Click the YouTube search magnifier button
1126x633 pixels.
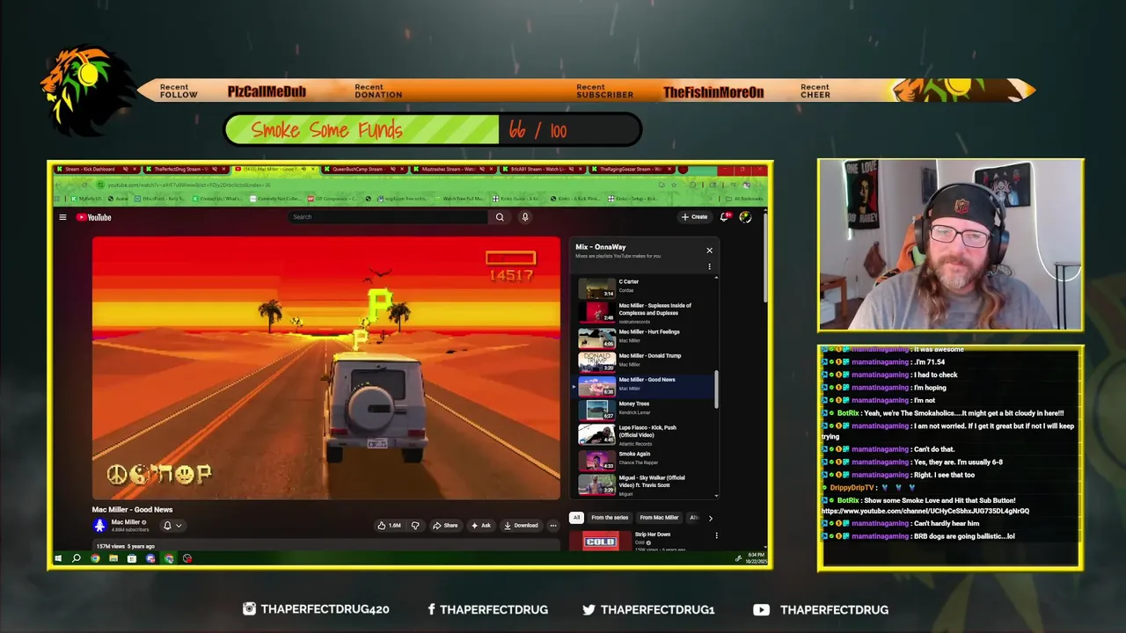tap(500, 217)
